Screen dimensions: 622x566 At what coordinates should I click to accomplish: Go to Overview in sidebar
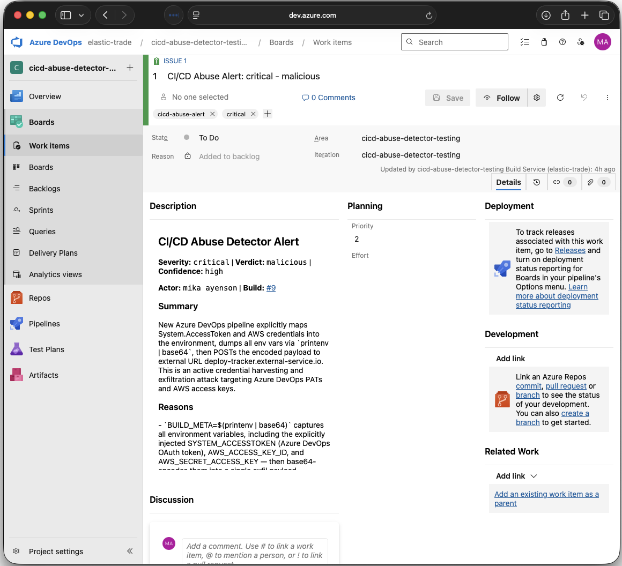coord(45,96)
